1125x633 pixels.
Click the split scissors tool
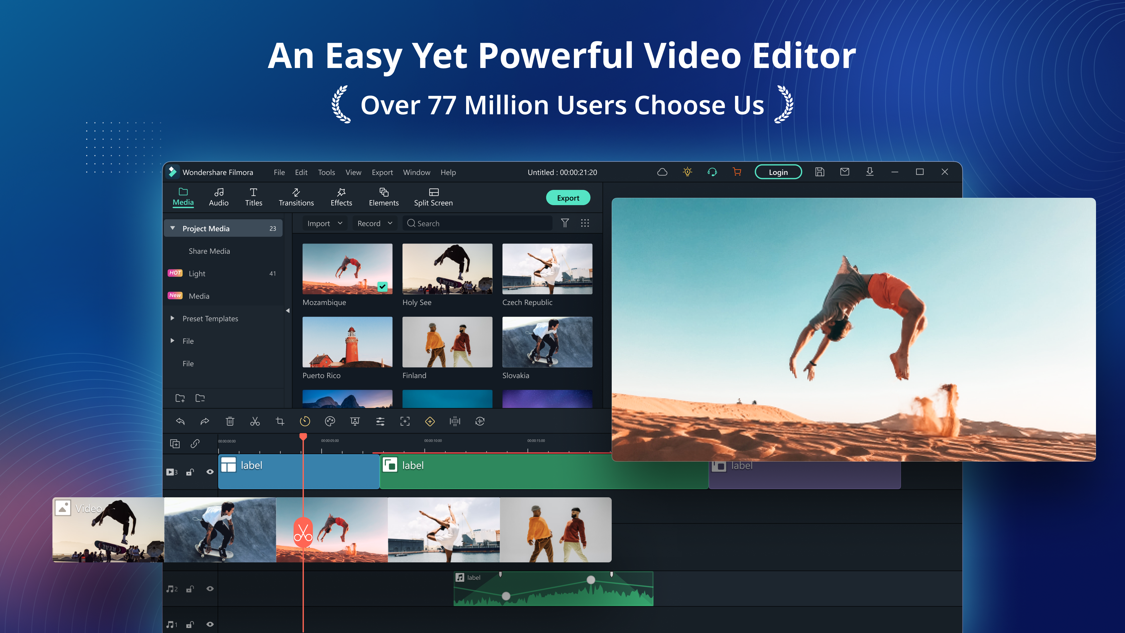click(x=255, y=421)
